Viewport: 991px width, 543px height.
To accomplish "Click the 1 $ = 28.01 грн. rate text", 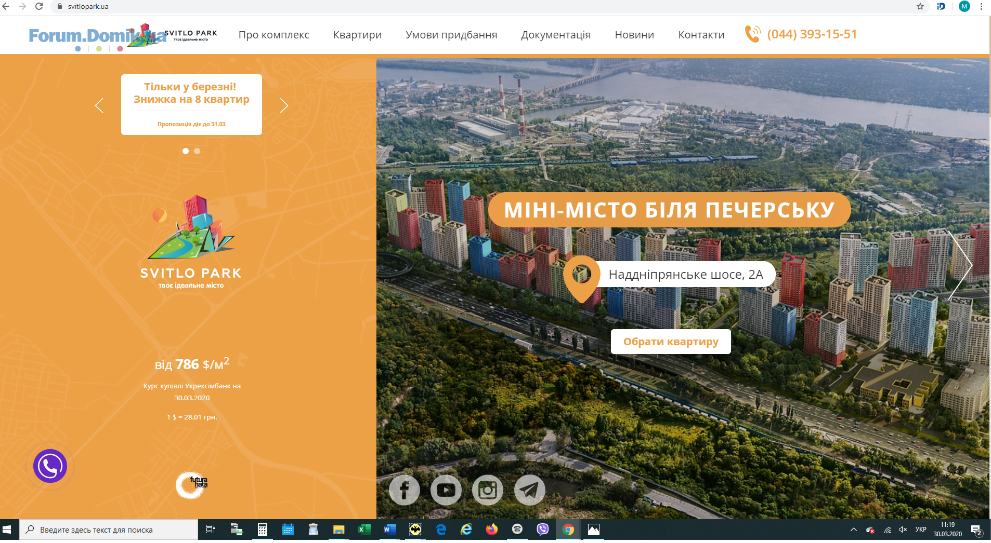I will [x=192, y=417].
